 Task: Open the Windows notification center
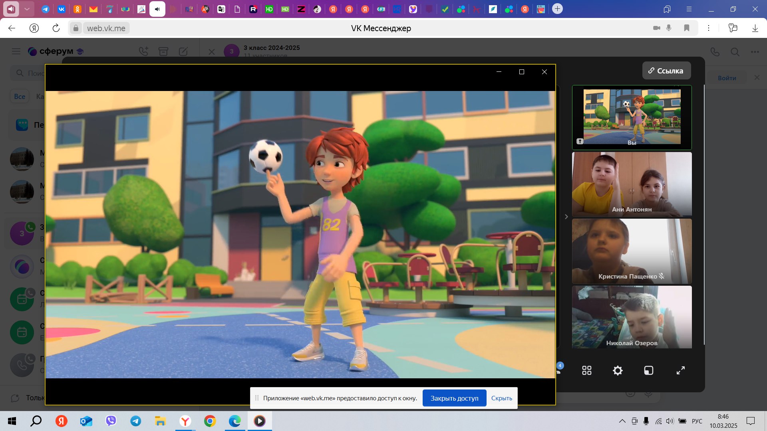pos(751,421)
